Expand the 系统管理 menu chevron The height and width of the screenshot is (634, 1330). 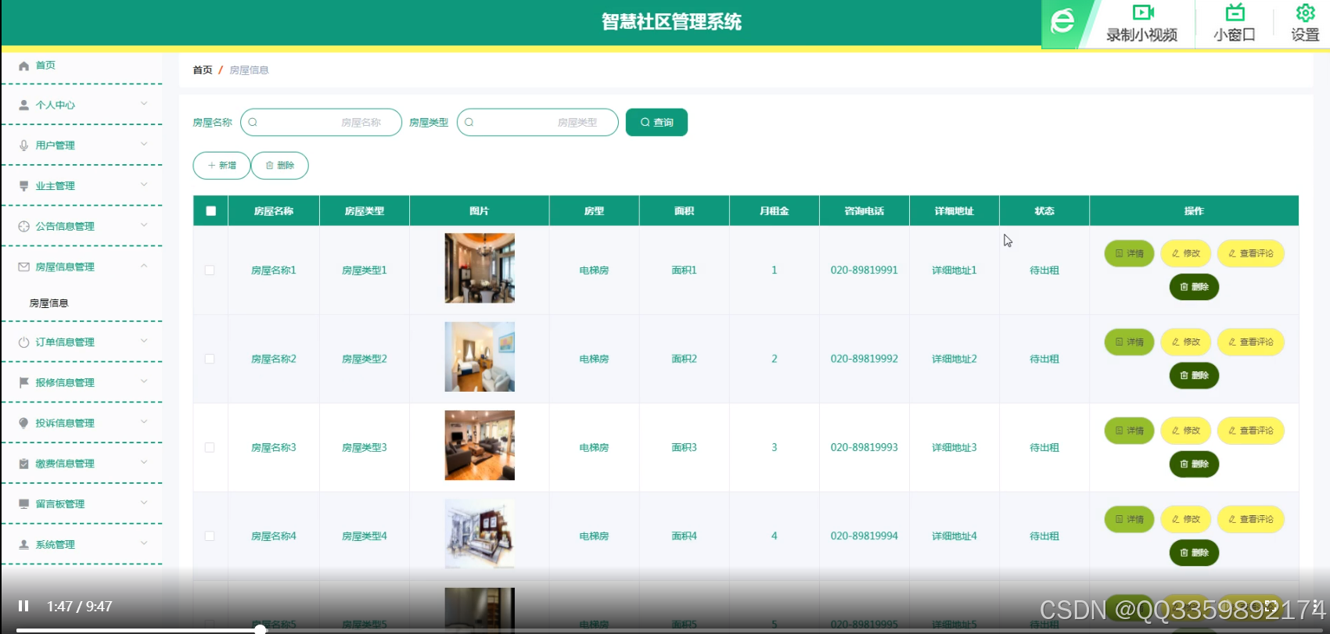click(144, 544)
